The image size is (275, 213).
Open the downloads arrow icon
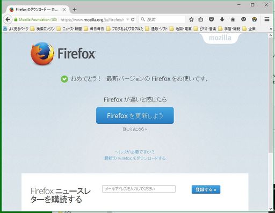coord(222,19)
